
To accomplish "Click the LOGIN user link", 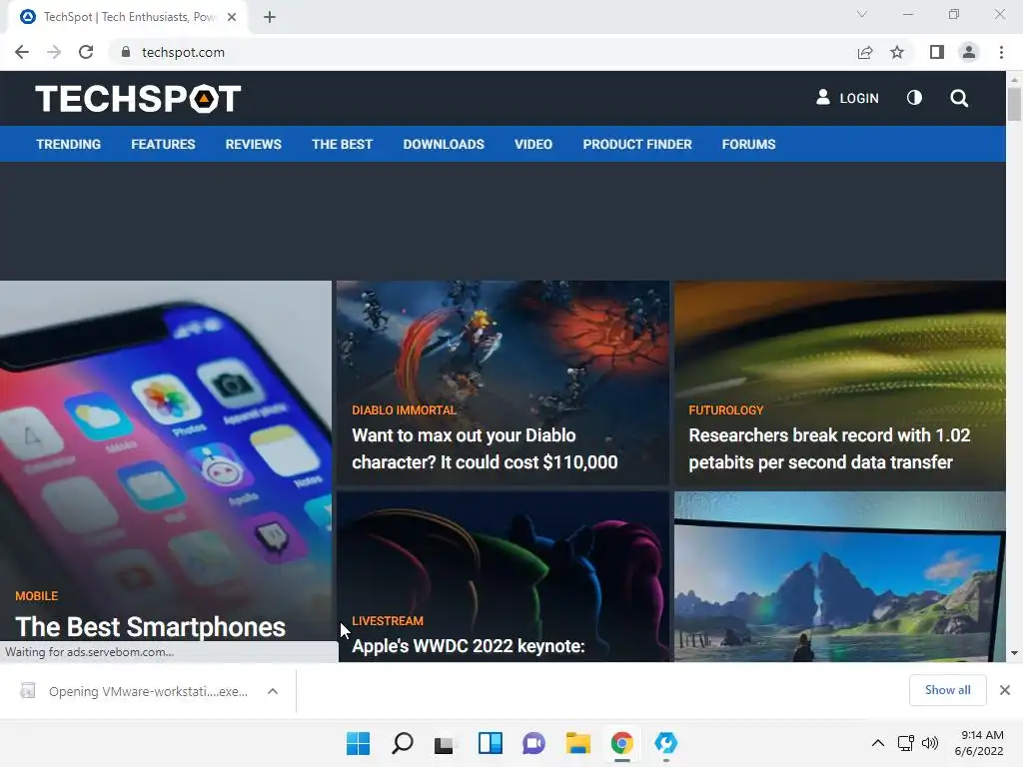I will point(847,98).
